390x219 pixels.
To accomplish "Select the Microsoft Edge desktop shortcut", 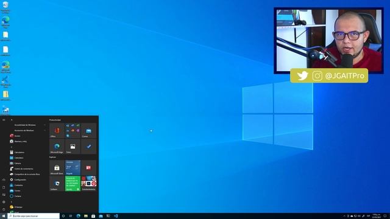I will [5, 22].
